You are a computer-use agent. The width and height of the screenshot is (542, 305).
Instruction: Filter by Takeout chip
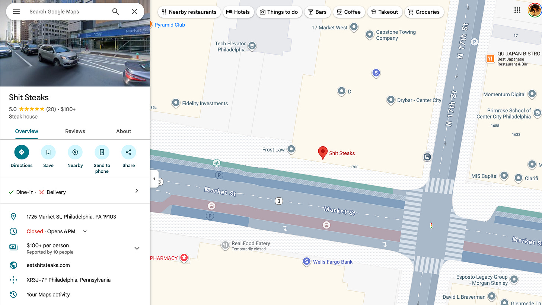click(385, 12)
